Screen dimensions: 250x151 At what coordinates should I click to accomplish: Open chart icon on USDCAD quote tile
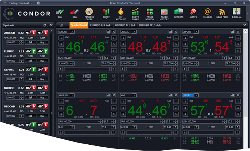[170, 32]
